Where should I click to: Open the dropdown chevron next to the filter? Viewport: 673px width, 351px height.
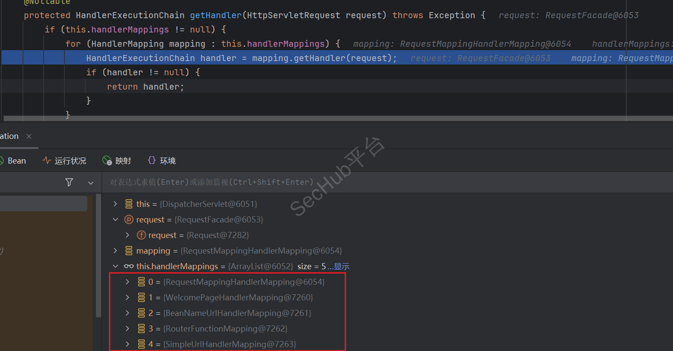[x=91, y=183]
